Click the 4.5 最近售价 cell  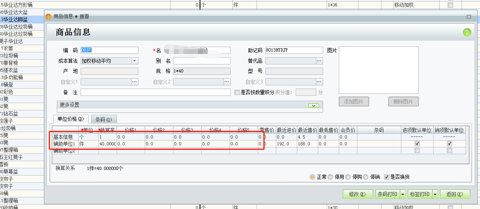(x=307, y=137)
